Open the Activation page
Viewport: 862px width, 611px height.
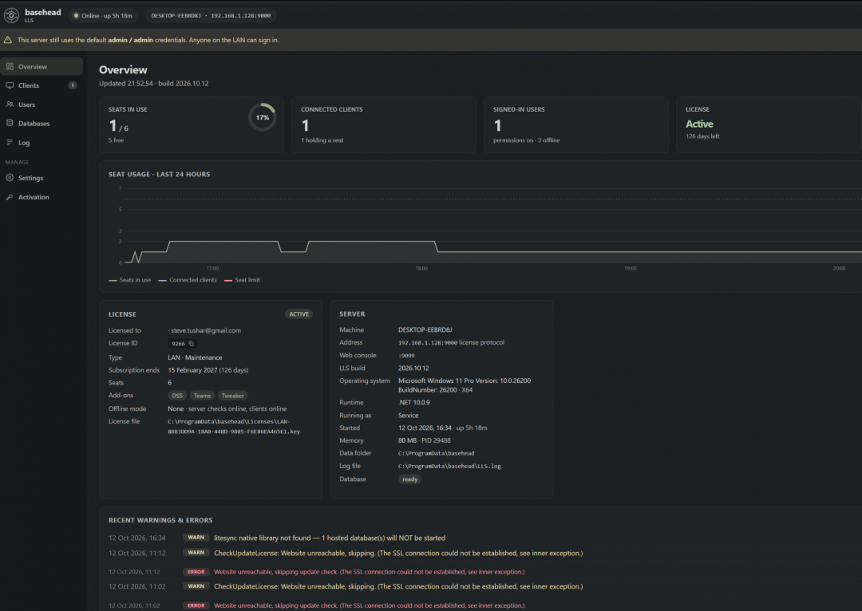pos(42,197)
